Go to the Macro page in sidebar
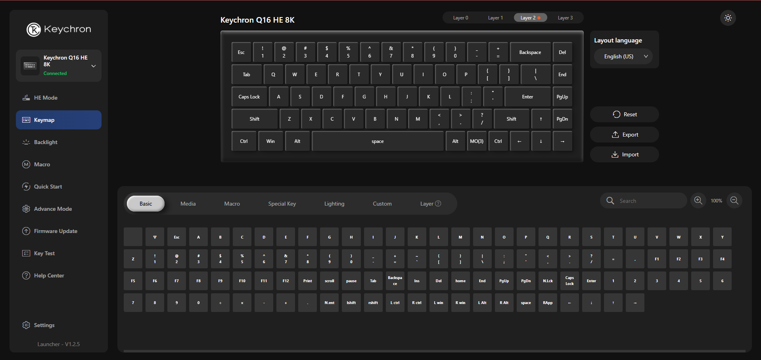The width and height of the screenshot is (761, 360). coord(42,164)
